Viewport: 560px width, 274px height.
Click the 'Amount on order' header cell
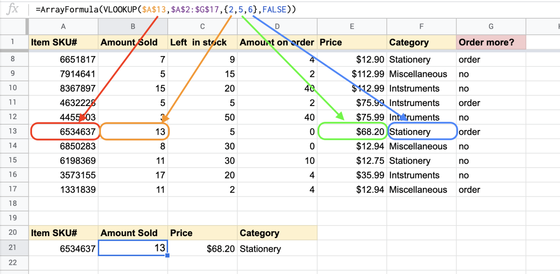(276, 42)
